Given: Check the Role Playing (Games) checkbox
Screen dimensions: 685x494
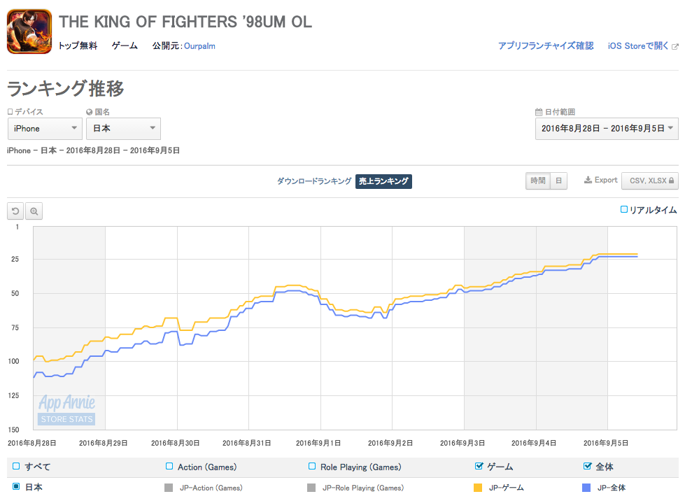Looking at the screenshot, I should (312, 467).
